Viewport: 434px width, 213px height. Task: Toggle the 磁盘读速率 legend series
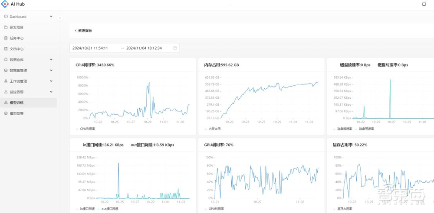343,129
